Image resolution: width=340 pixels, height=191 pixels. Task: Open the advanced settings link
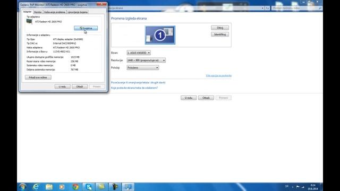click(x=218, y=75)
